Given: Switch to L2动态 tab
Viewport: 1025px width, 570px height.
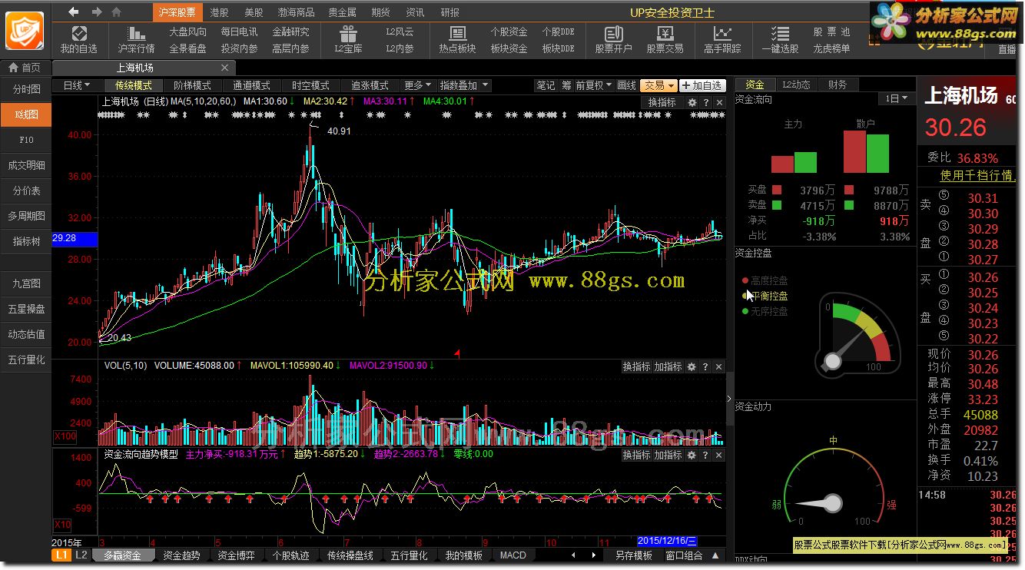Looking at the screenshot, I should pos(797,85).
